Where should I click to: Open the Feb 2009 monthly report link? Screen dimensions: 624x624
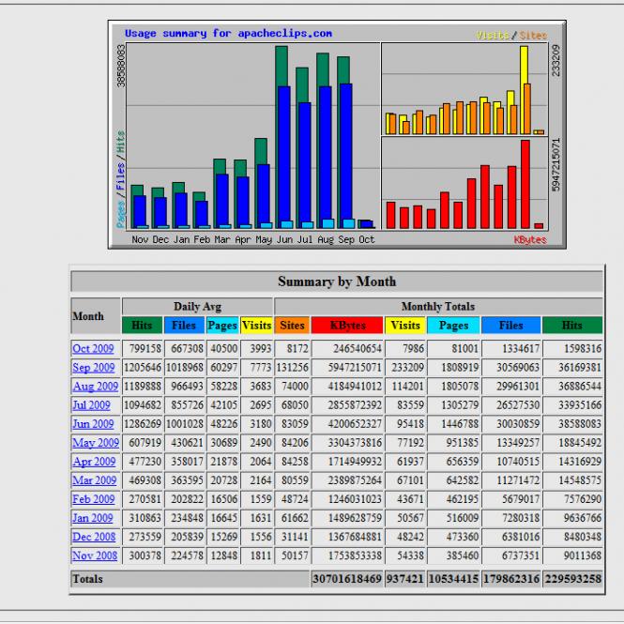tap(93, 499)
